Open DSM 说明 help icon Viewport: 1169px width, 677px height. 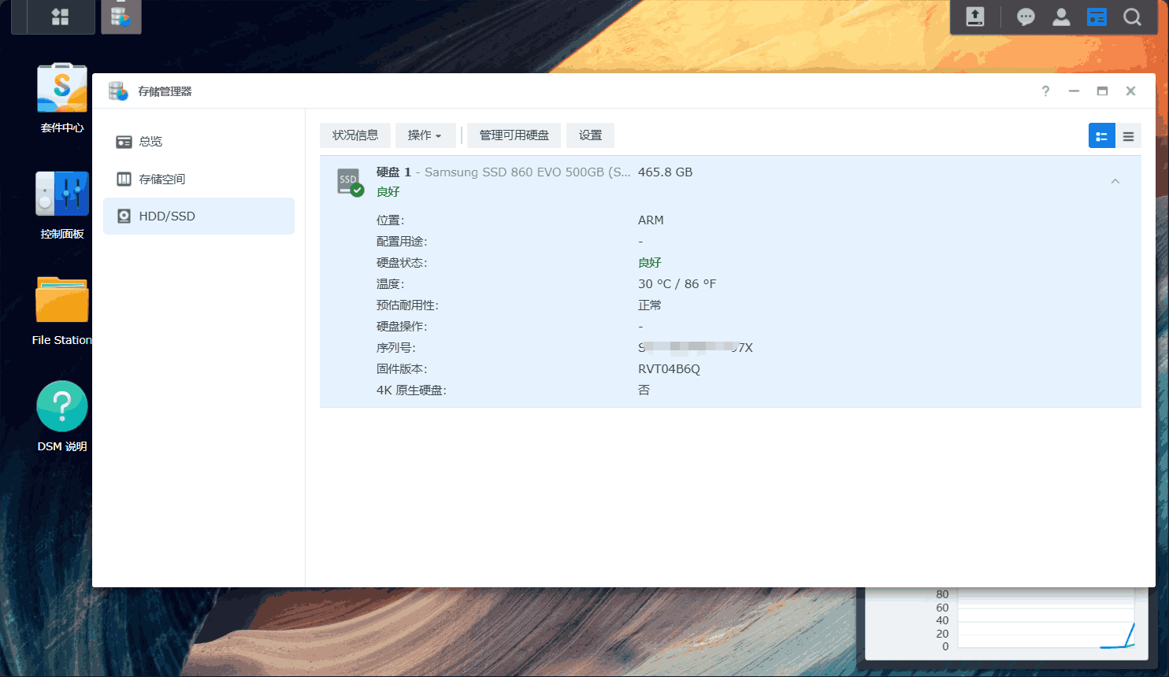point(61,406)
